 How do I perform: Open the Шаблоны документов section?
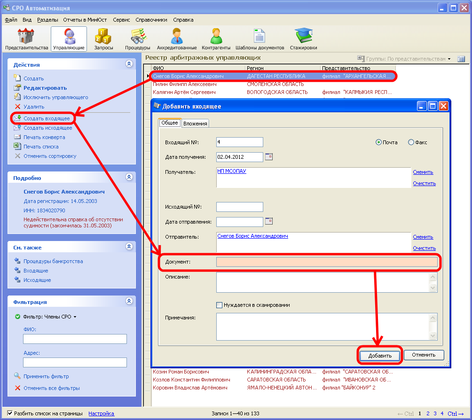260,39
